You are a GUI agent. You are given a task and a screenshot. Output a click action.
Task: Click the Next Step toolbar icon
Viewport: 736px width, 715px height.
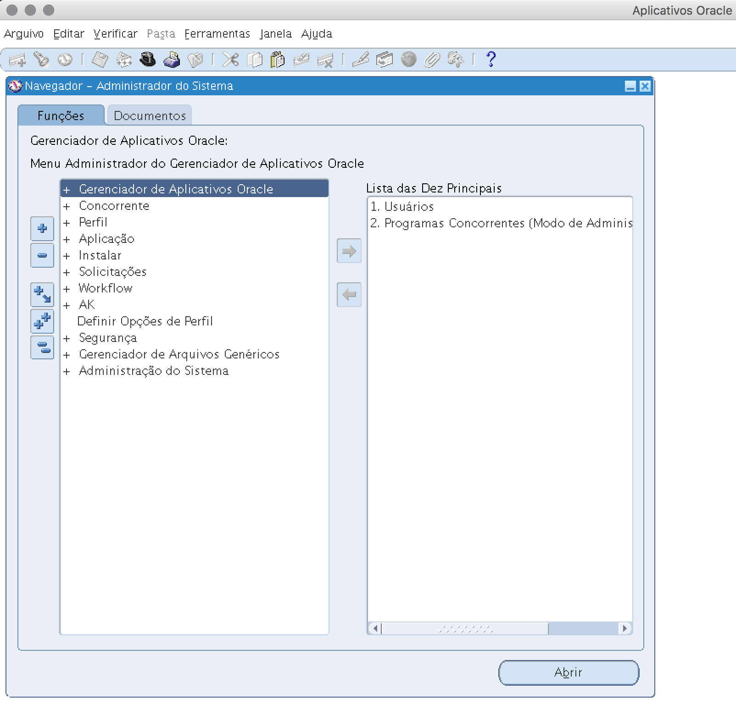(124, 60)
